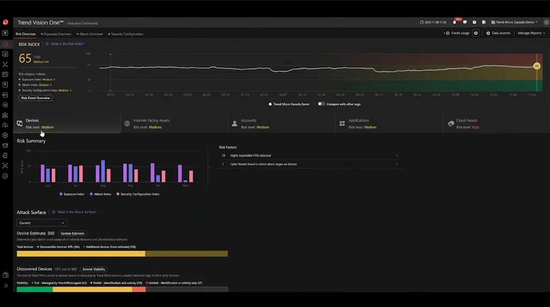Viewport: 550px width, 307px height.
Task: Switch to Exposure Overview tab
Action: click(x=56, y=34)
